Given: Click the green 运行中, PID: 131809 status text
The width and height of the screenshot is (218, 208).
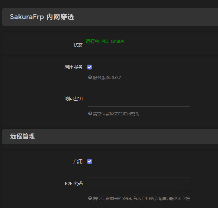Looking at the screenshot, I should click(105, 41).
